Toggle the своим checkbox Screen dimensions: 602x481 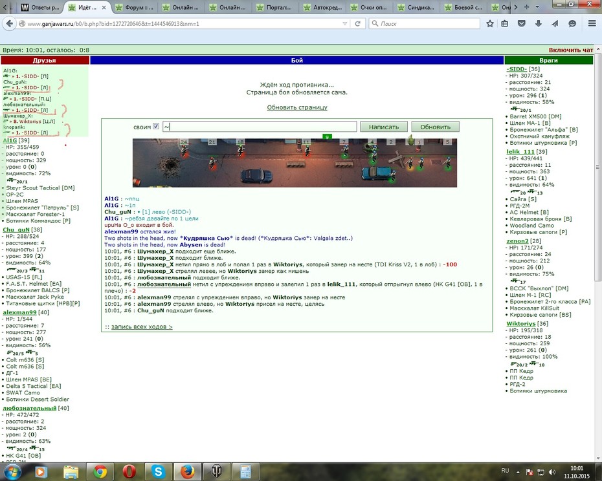tap(156, 126)
